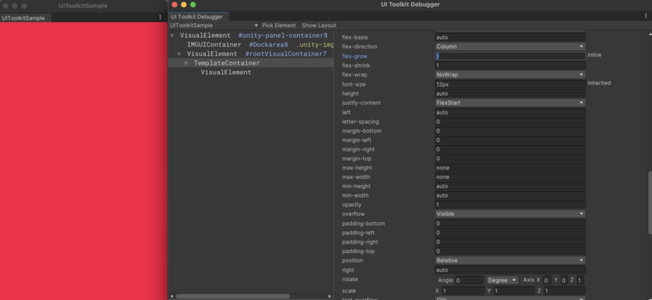Open the flex-wrap NoWrap dropdown
Image resolution: width=652 pixels, height=300 pixels.
tap(510, 75)
